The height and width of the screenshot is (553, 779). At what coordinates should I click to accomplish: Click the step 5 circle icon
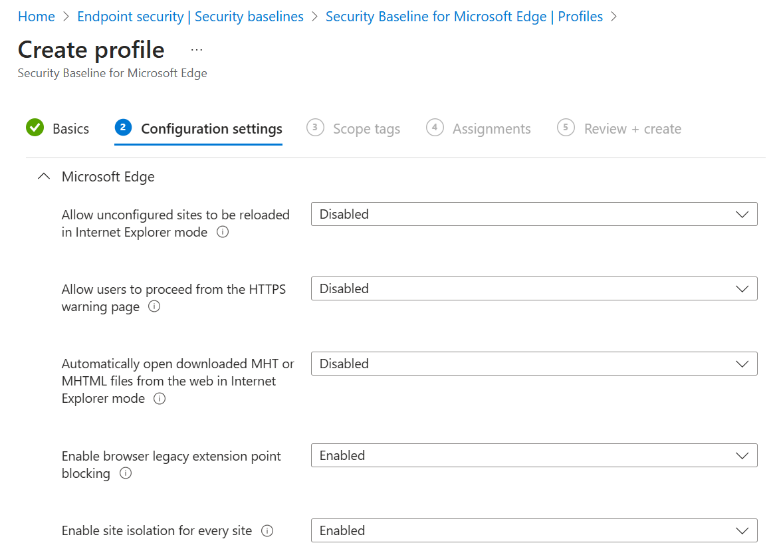[566, 127]
